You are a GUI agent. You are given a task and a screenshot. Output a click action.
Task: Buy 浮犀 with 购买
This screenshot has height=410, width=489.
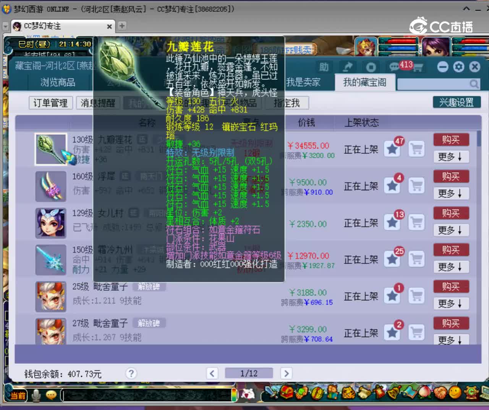pos(451,176)
